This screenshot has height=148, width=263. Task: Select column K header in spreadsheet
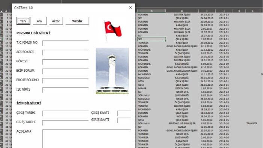[239, 11]
